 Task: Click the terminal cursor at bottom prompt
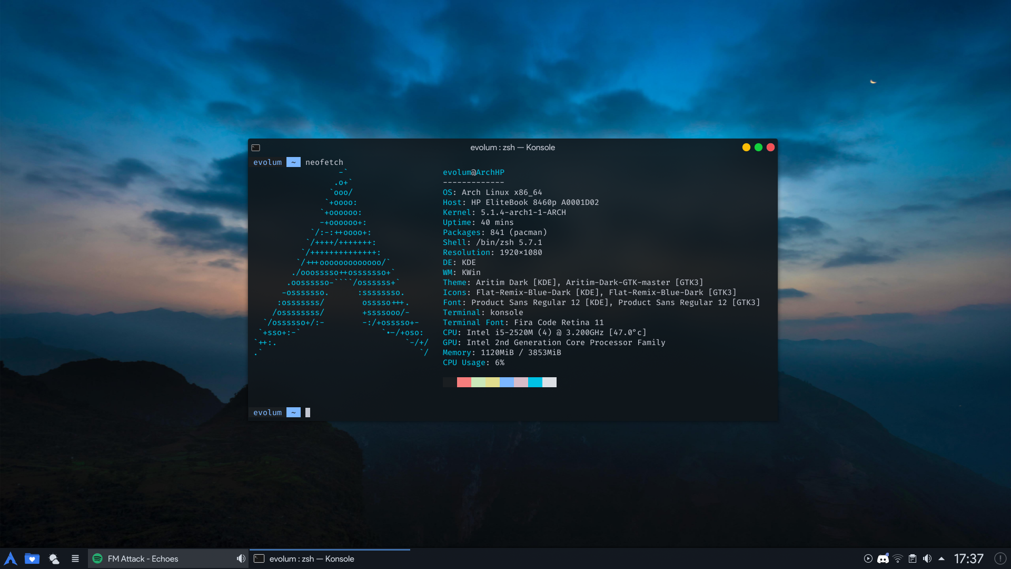(x=308, y=413)
